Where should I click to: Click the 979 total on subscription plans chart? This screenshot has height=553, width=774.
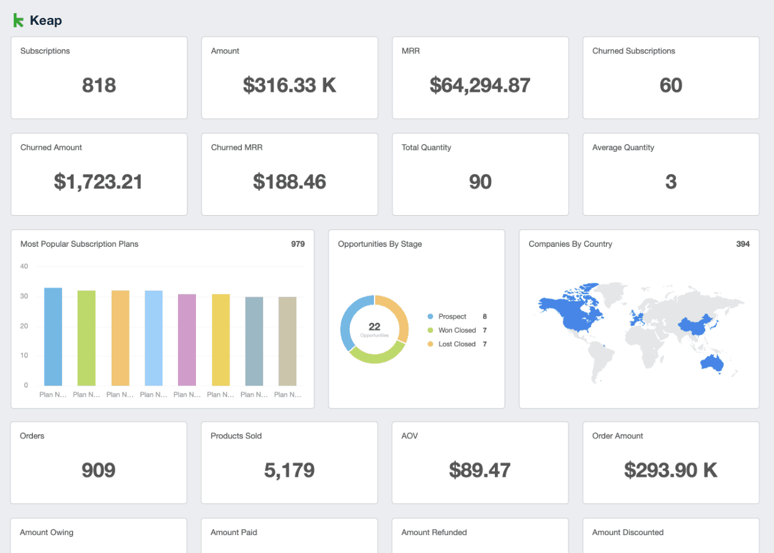[298, 244]
